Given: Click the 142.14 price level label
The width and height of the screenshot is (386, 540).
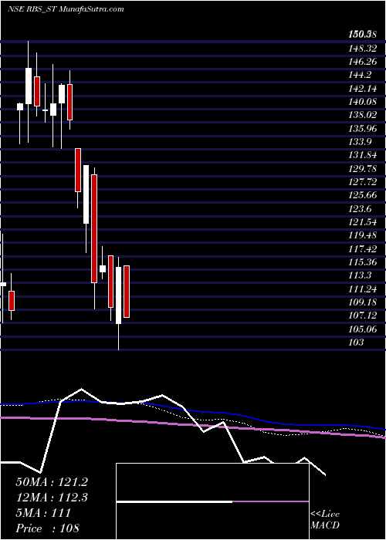Looking at the screenshot, I should [362, 88].
